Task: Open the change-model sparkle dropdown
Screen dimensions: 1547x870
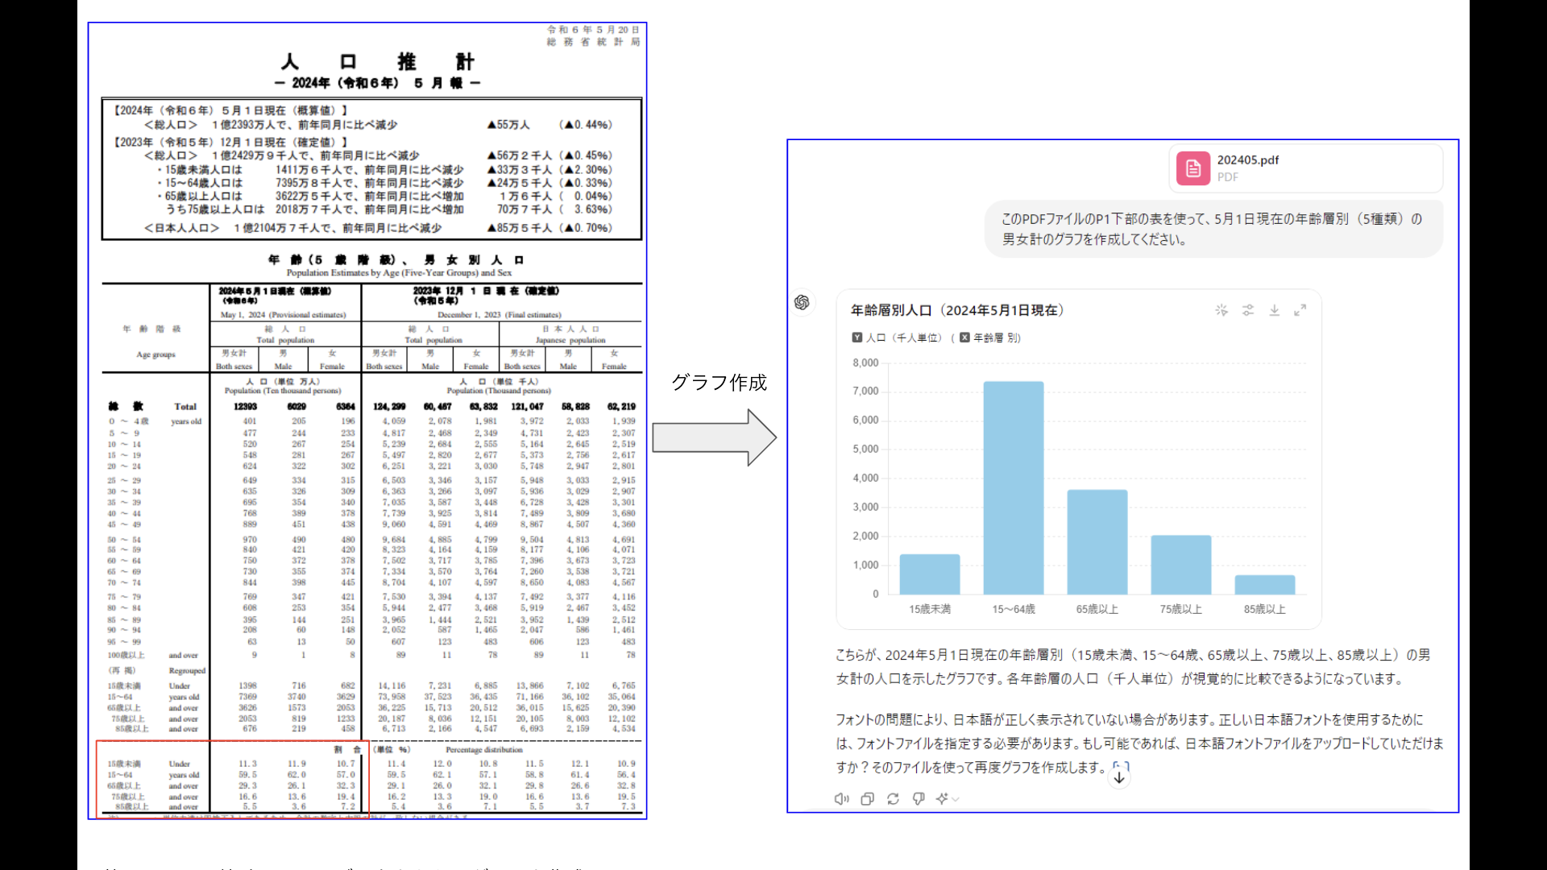Action: (947, 799)
